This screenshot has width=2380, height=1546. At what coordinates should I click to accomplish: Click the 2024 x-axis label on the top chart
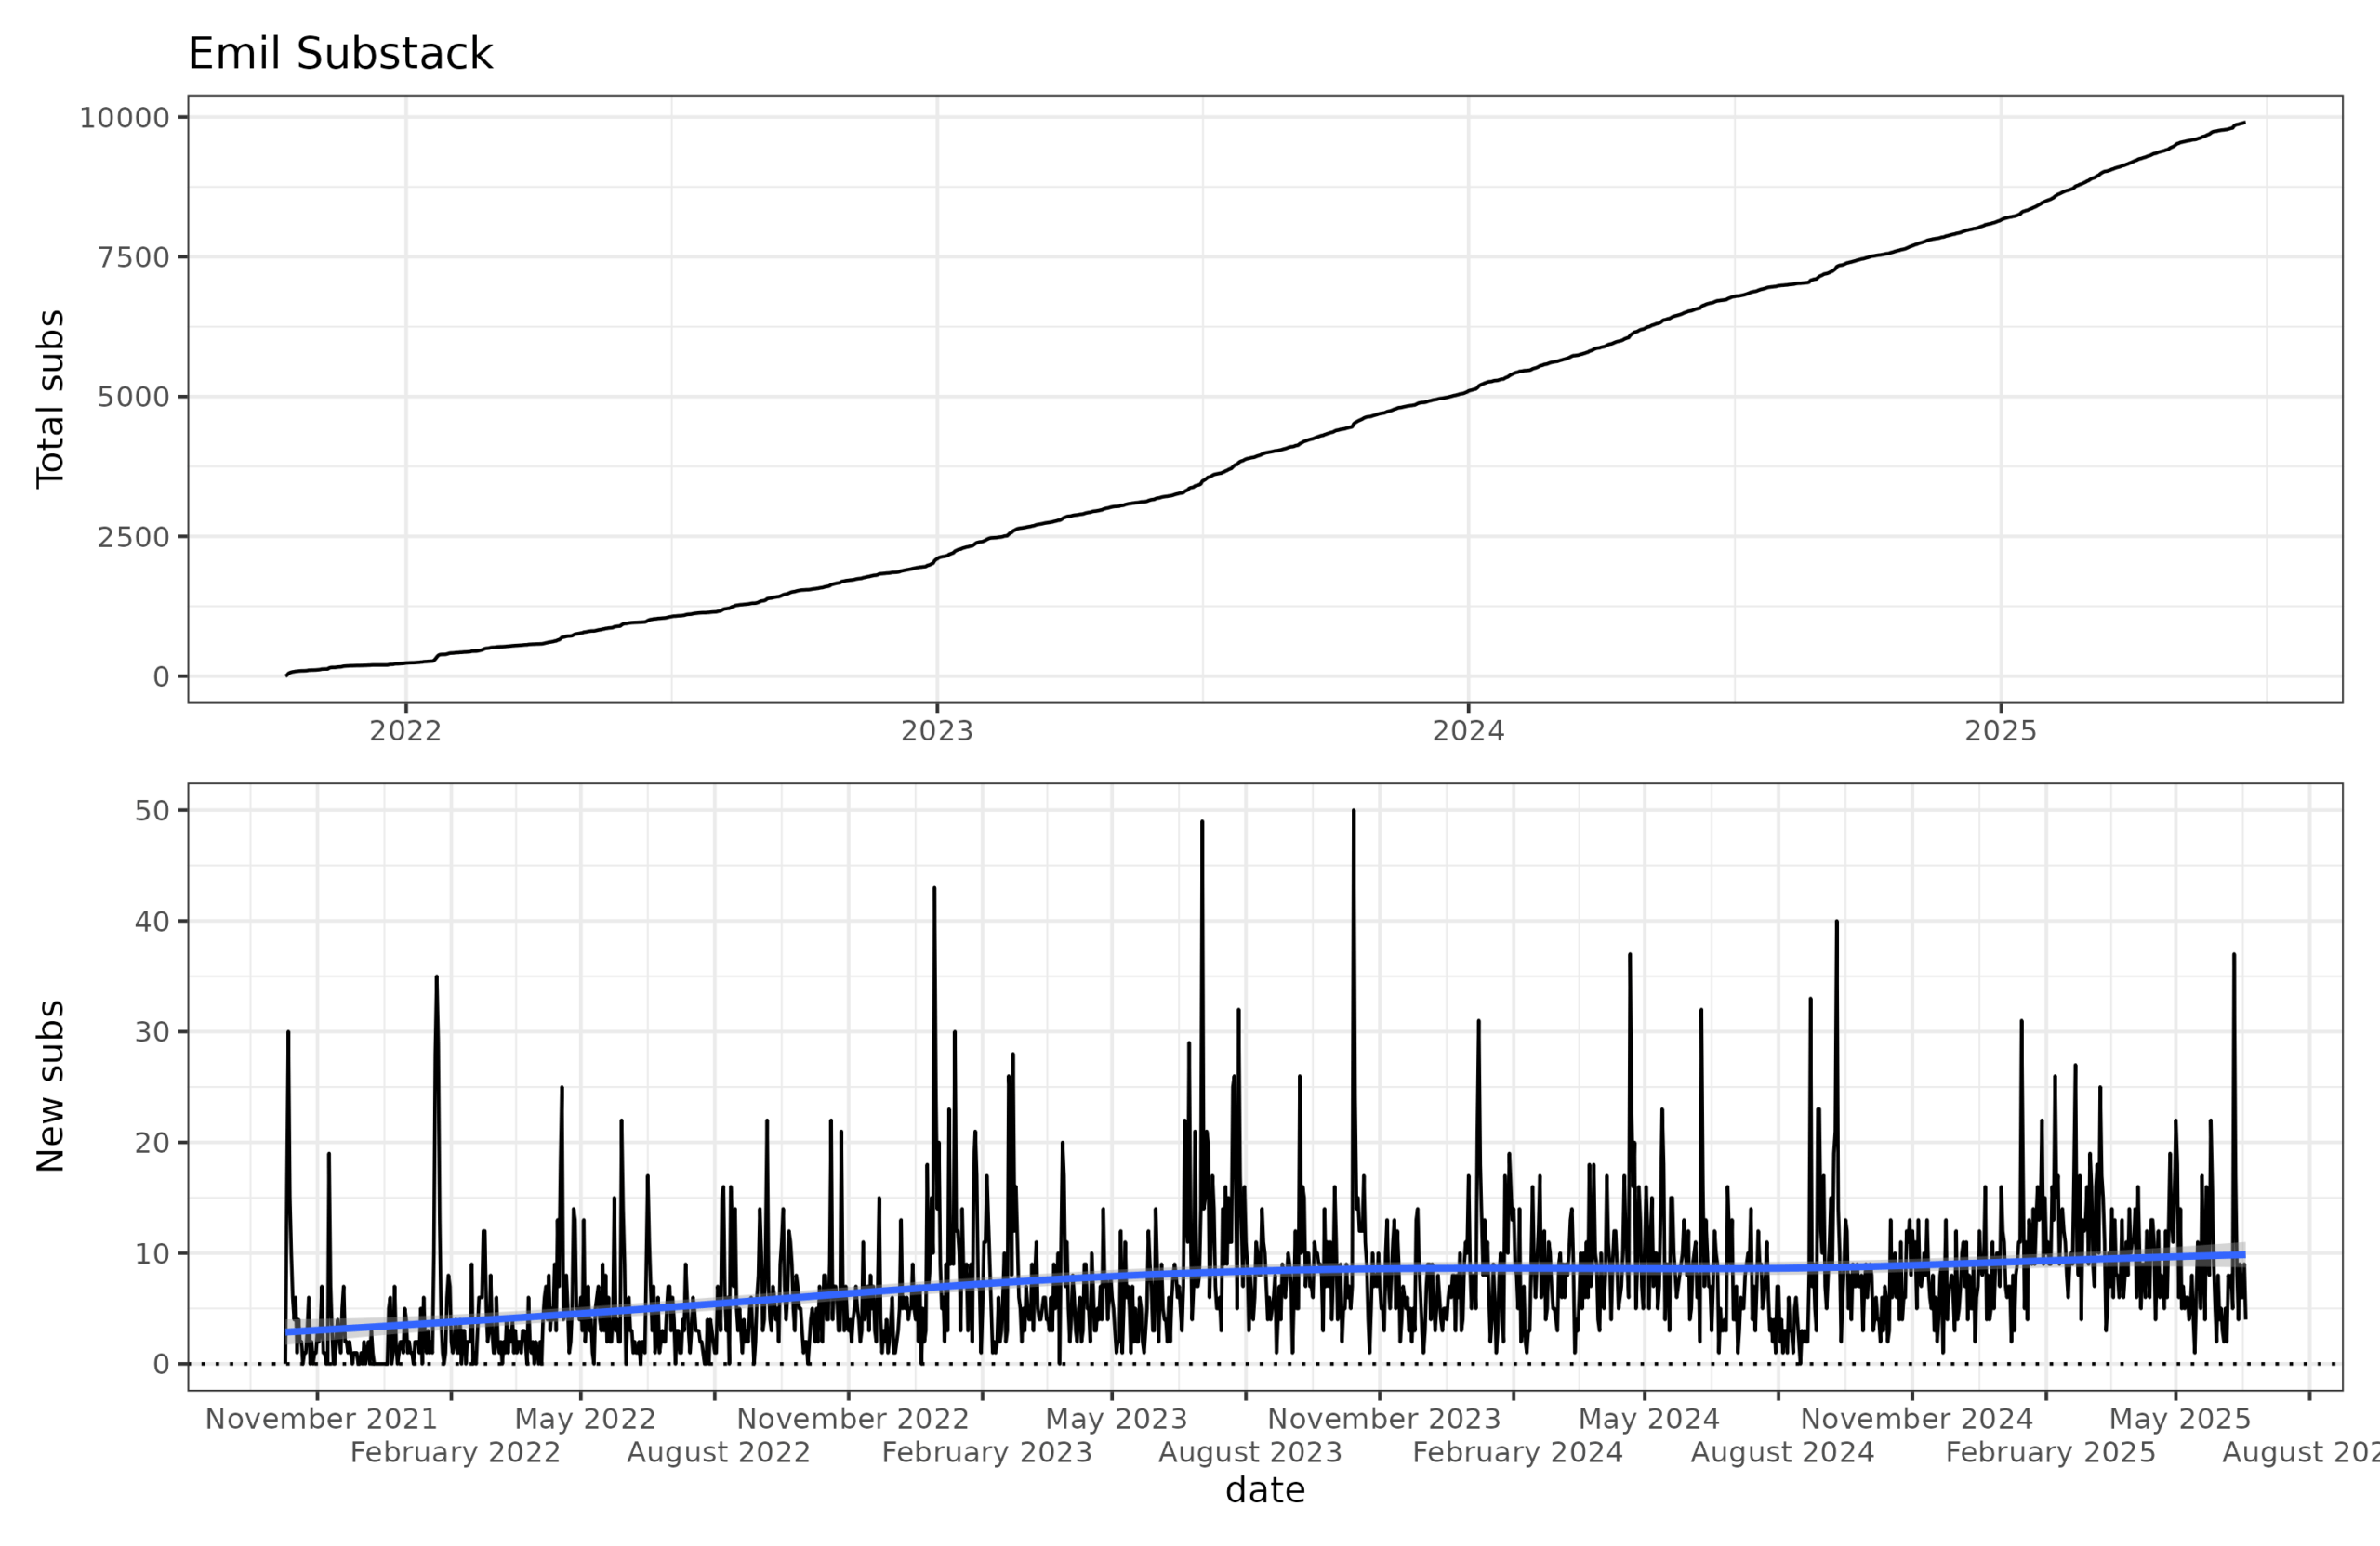click(x=1468, y=731)
